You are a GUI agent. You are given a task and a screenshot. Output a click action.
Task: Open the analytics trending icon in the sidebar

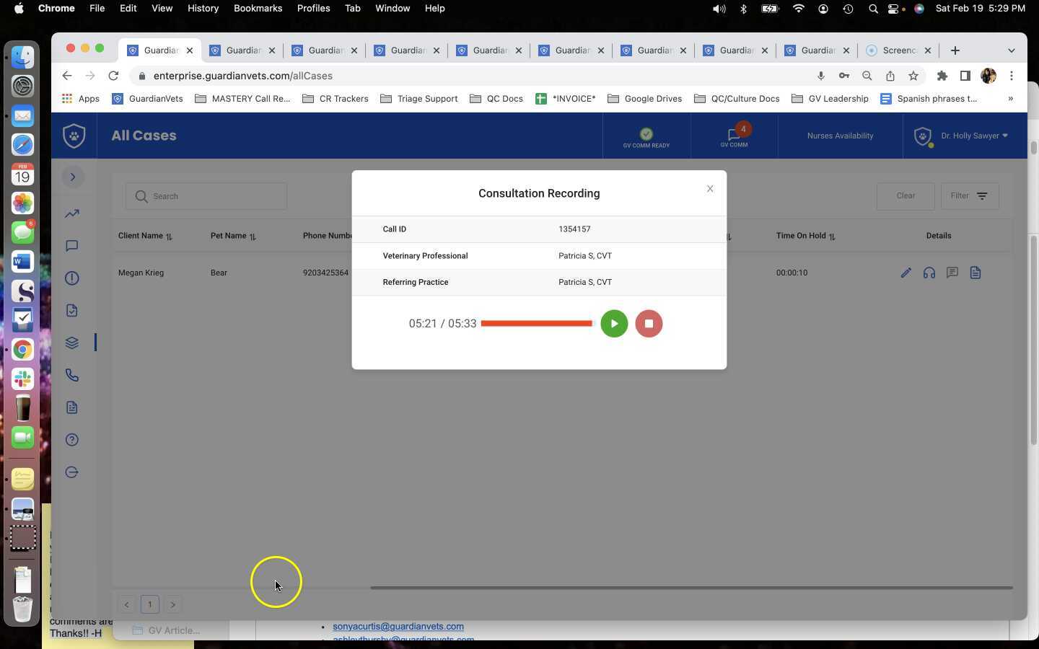click(71, 213)
